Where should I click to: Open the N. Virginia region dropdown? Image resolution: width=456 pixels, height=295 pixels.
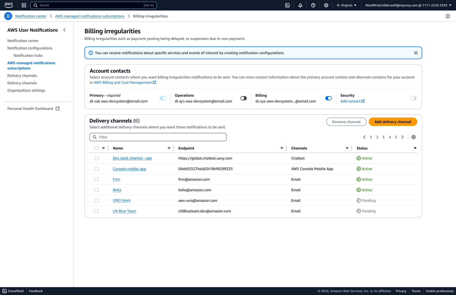[346, 5]
